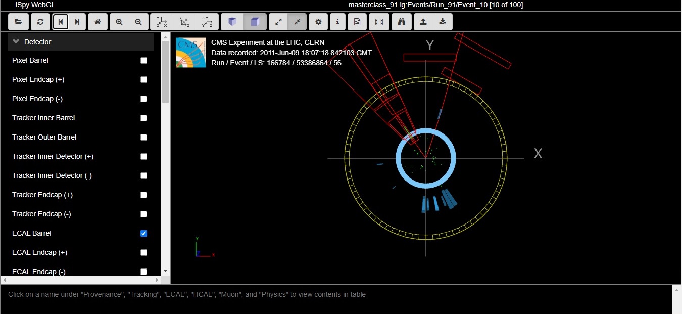
Task: Uncheck the ECAL Barrel checkbox
Action: [143, 234]
